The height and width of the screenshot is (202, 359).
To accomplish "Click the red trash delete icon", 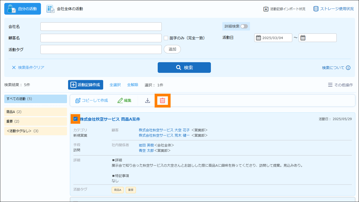I will pos(162,100).
